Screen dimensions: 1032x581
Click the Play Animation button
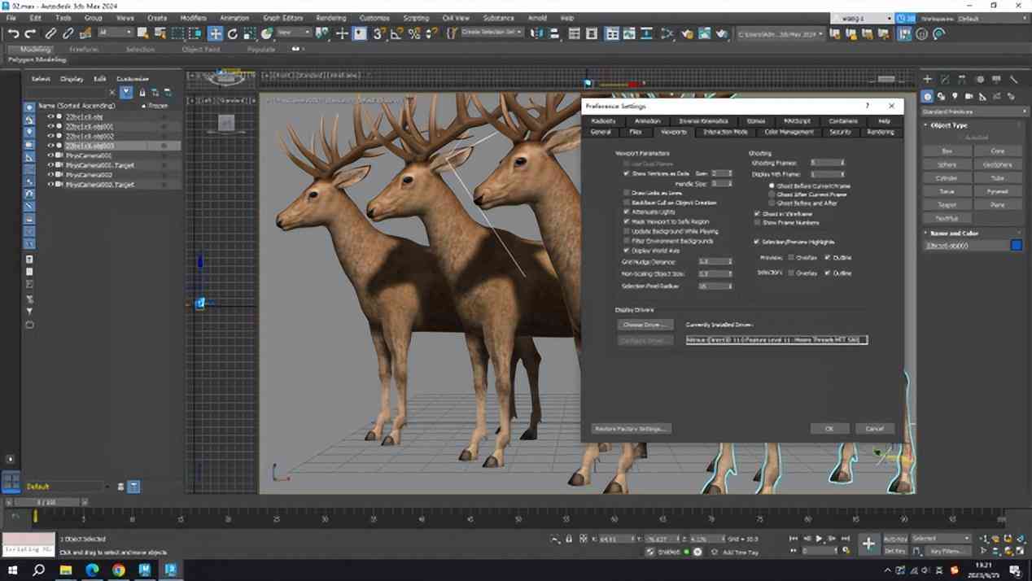click(x=819, y=539)
